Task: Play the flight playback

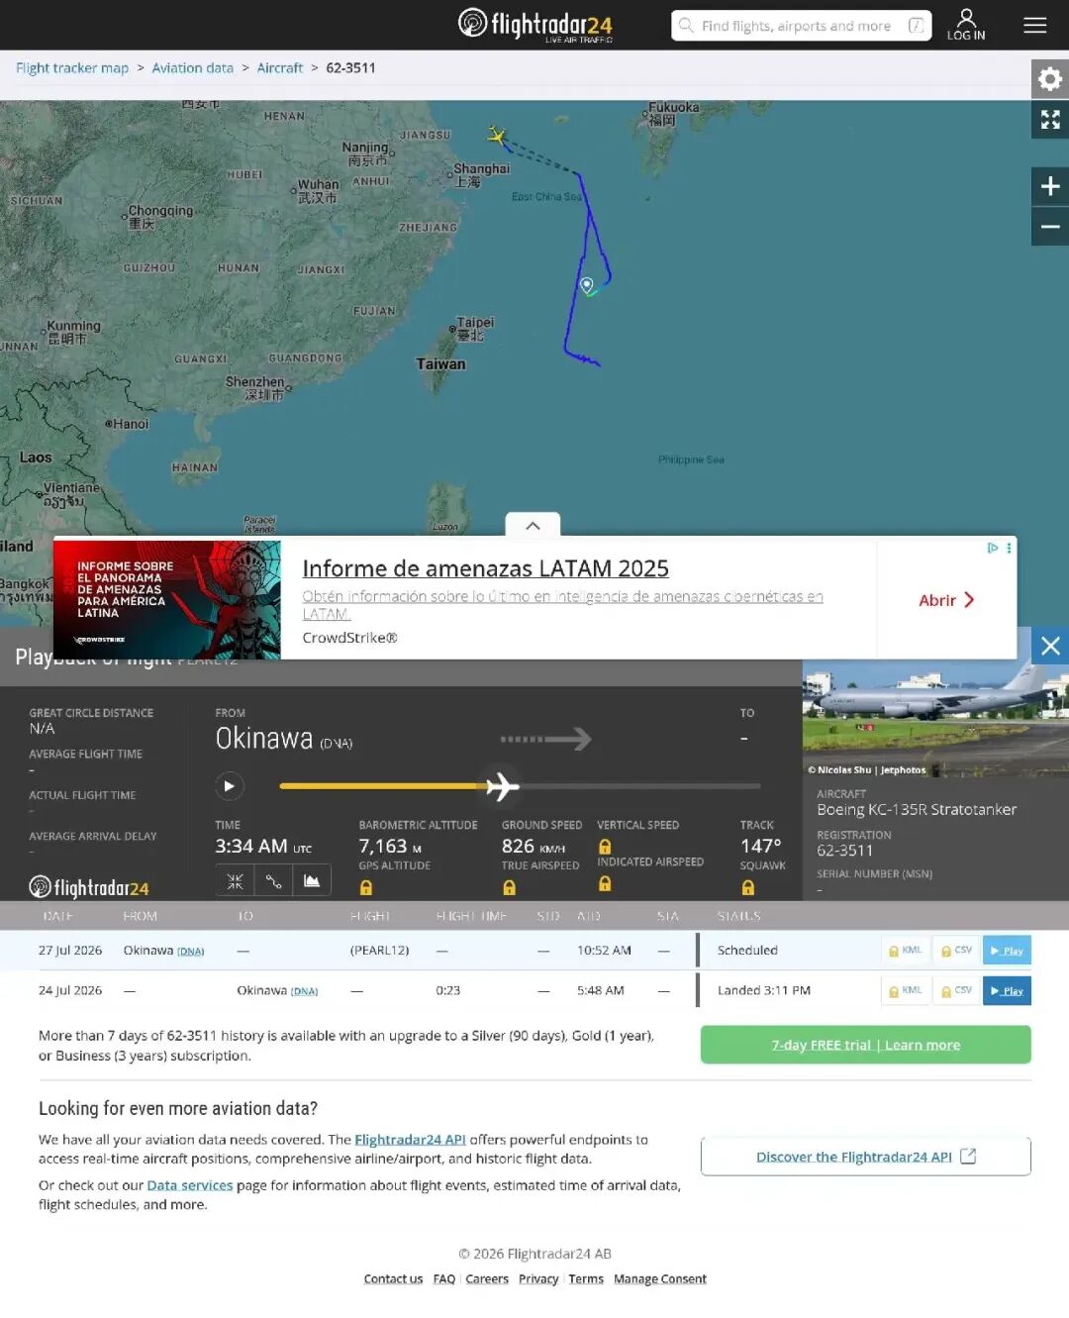Action: 230,786
